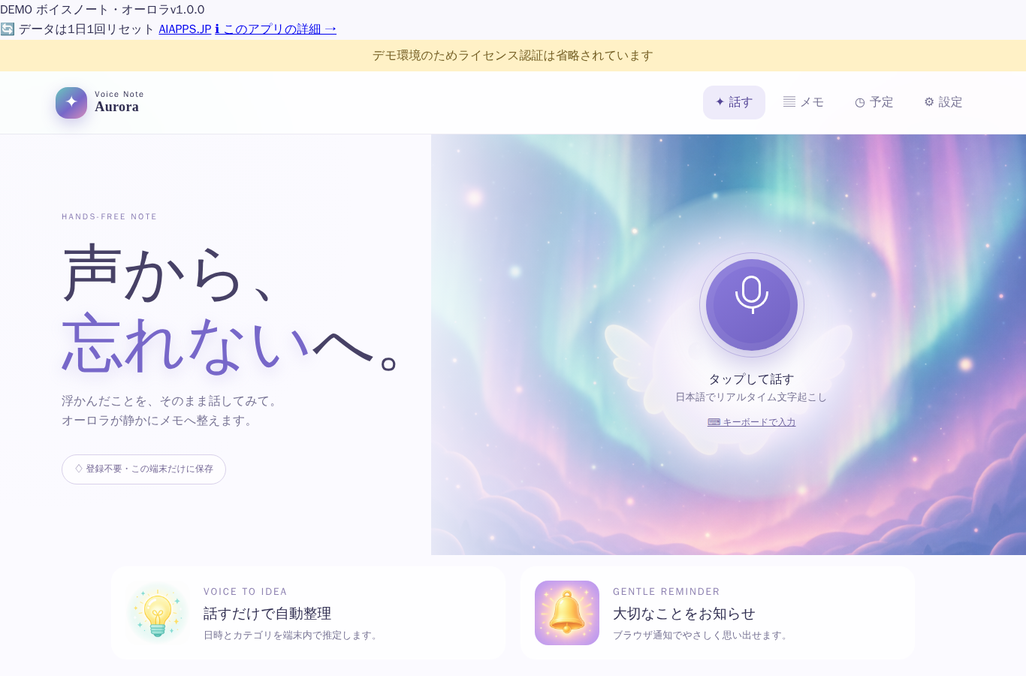The height and width of the screenshot is (676, 1026).
Task: Switch to the メモ tab
Action: 804,102
